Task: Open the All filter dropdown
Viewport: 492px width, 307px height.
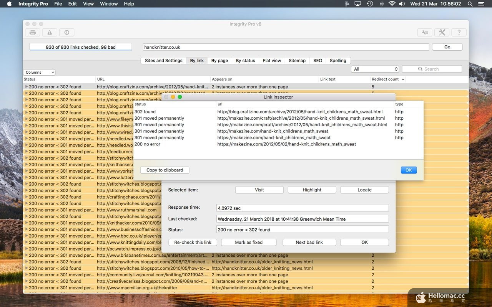Action: (375, 69)
